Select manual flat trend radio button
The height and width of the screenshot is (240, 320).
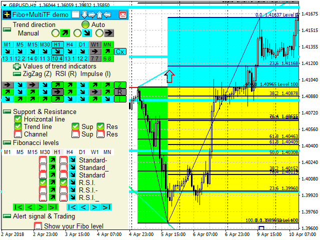point(99,33)
